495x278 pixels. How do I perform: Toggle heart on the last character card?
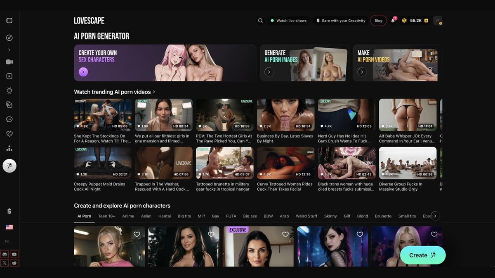point(434,234)
